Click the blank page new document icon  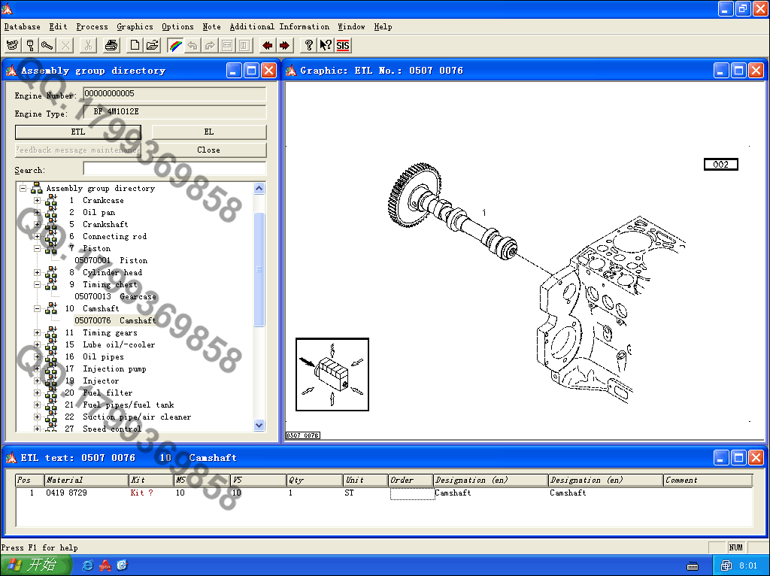coord(135,45)
